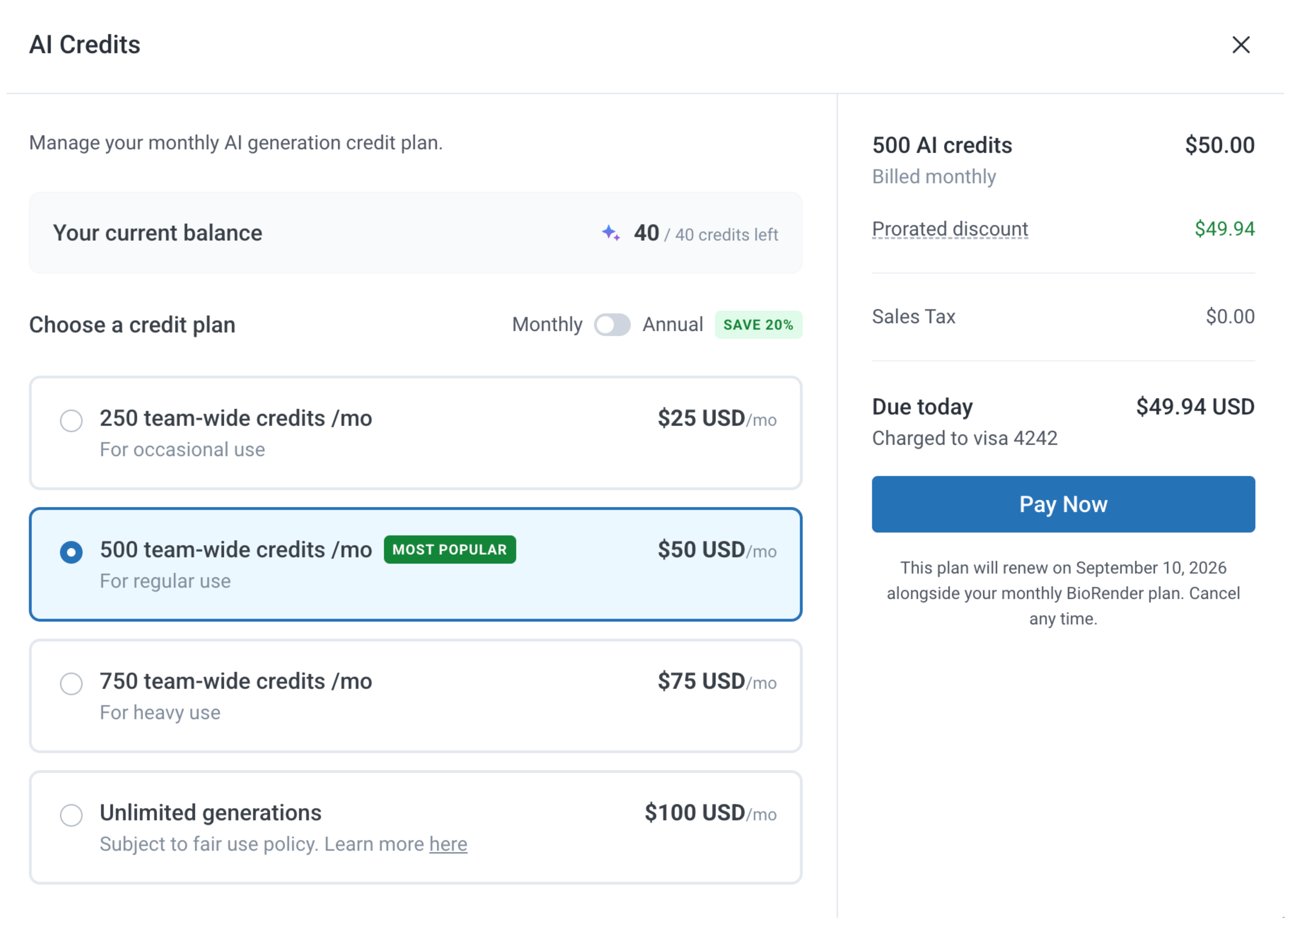Select the 750 team-wide credits radio button
Image resolution: width=1299 pixels, height=927 pixels.
(71, 683)
